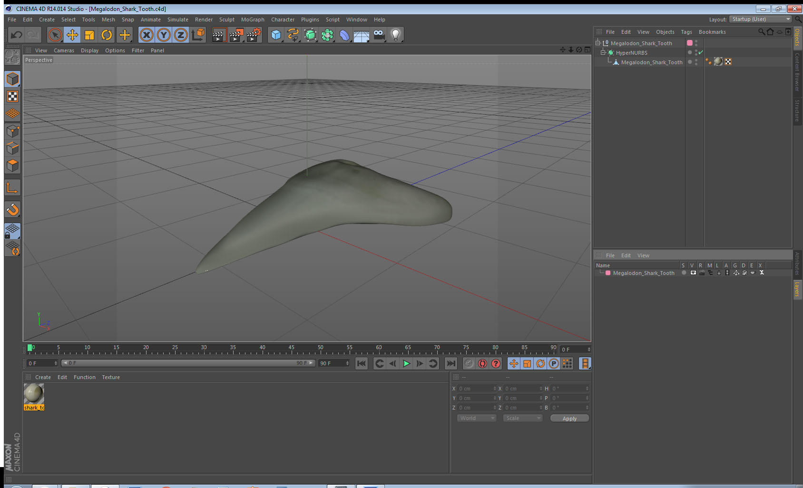Switch to Texture mode
Image resolution: width=803 pixels, height=488 pixels.
click(12, 97)
